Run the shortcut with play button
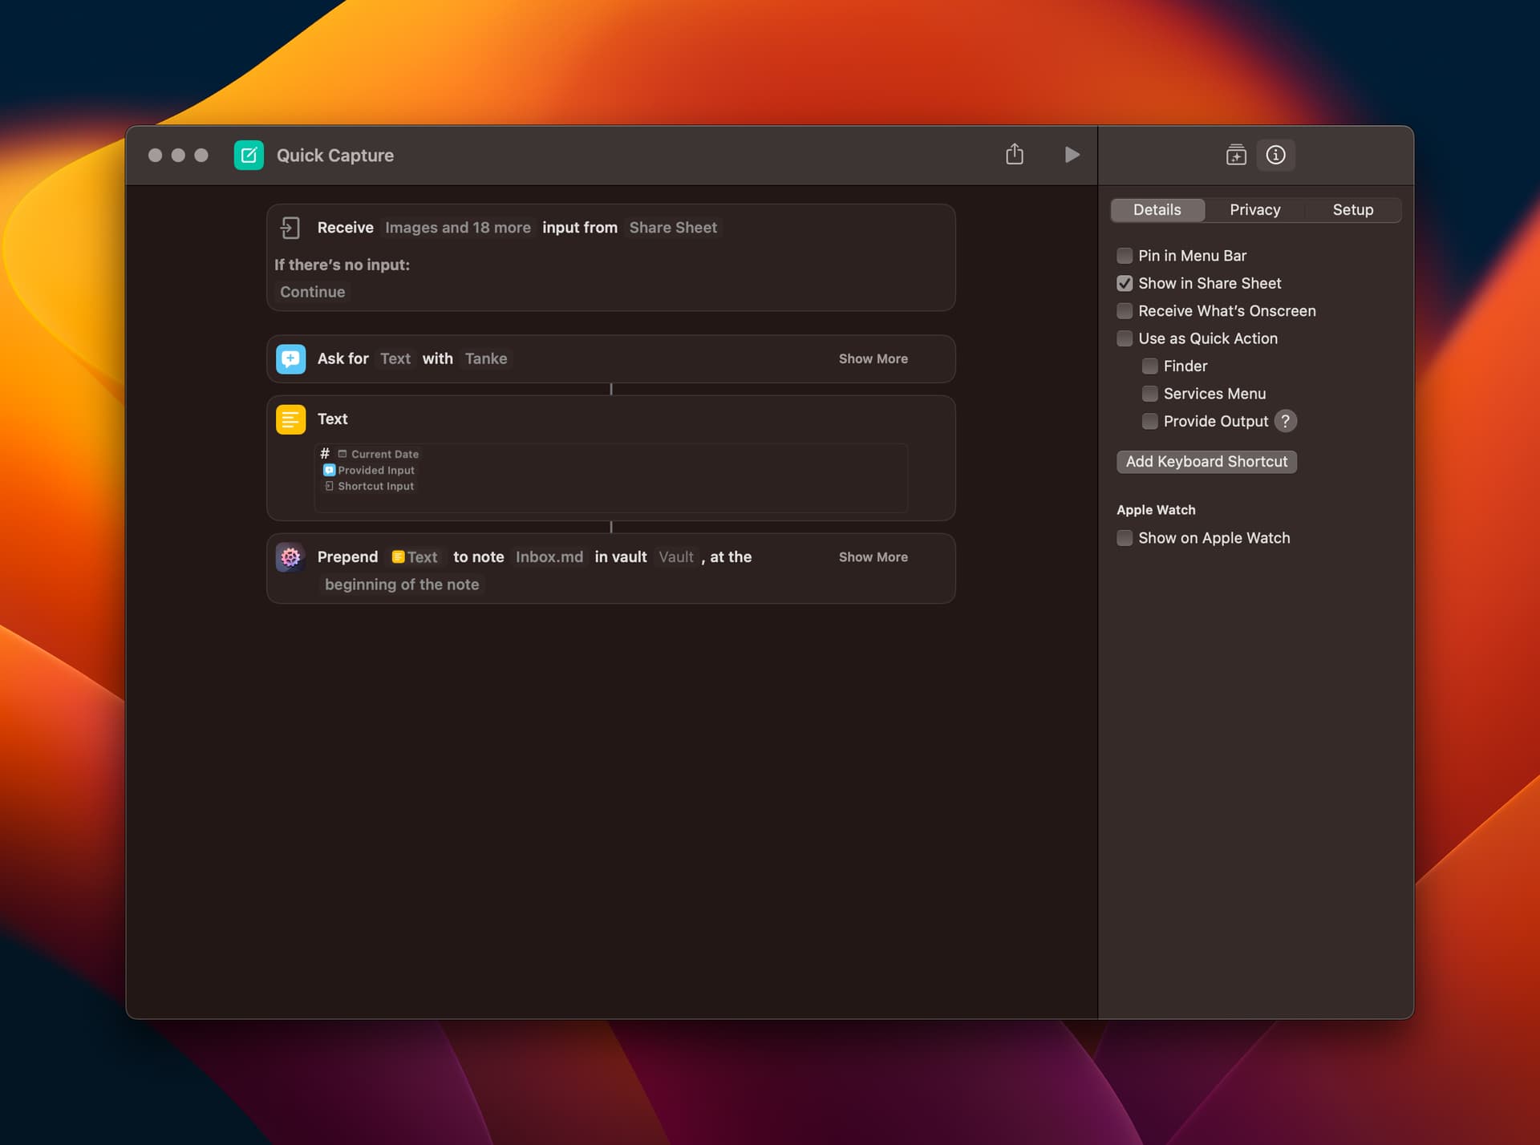Image resolution: width=1540 pixels, height=1145 pixels. [1072, 154]
